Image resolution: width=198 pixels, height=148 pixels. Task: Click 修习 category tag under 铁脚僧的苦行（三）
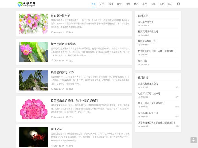(x=71, y=89)
